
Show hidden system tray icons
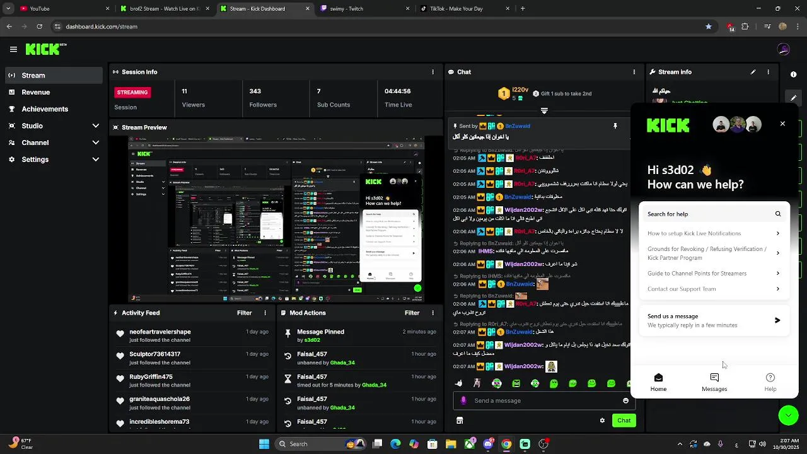(680, 444)
